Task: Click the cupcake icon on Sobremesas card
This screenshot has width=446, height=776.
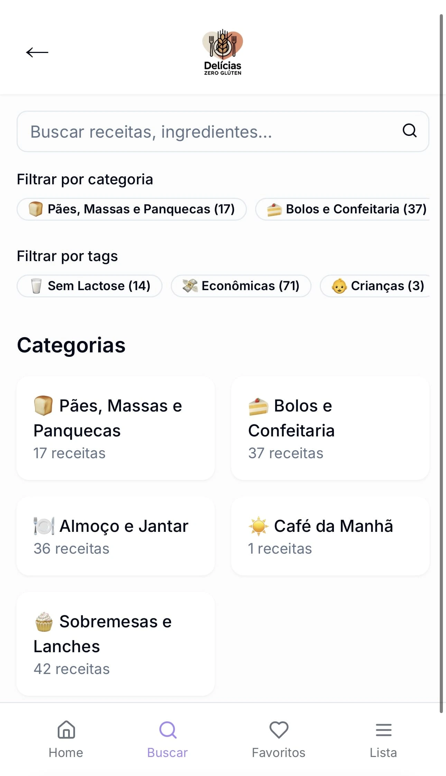Action: (x=44, y=622)
